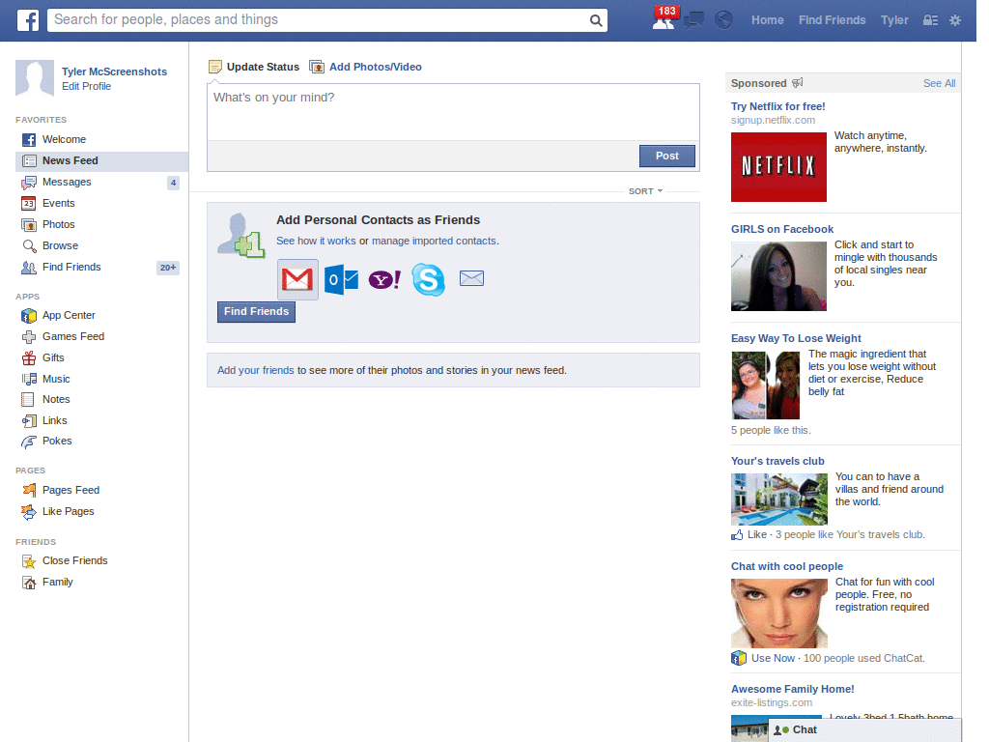The image size is (989, 742).
Task: Click the Pages Feed icon
Action: point(29,490)
